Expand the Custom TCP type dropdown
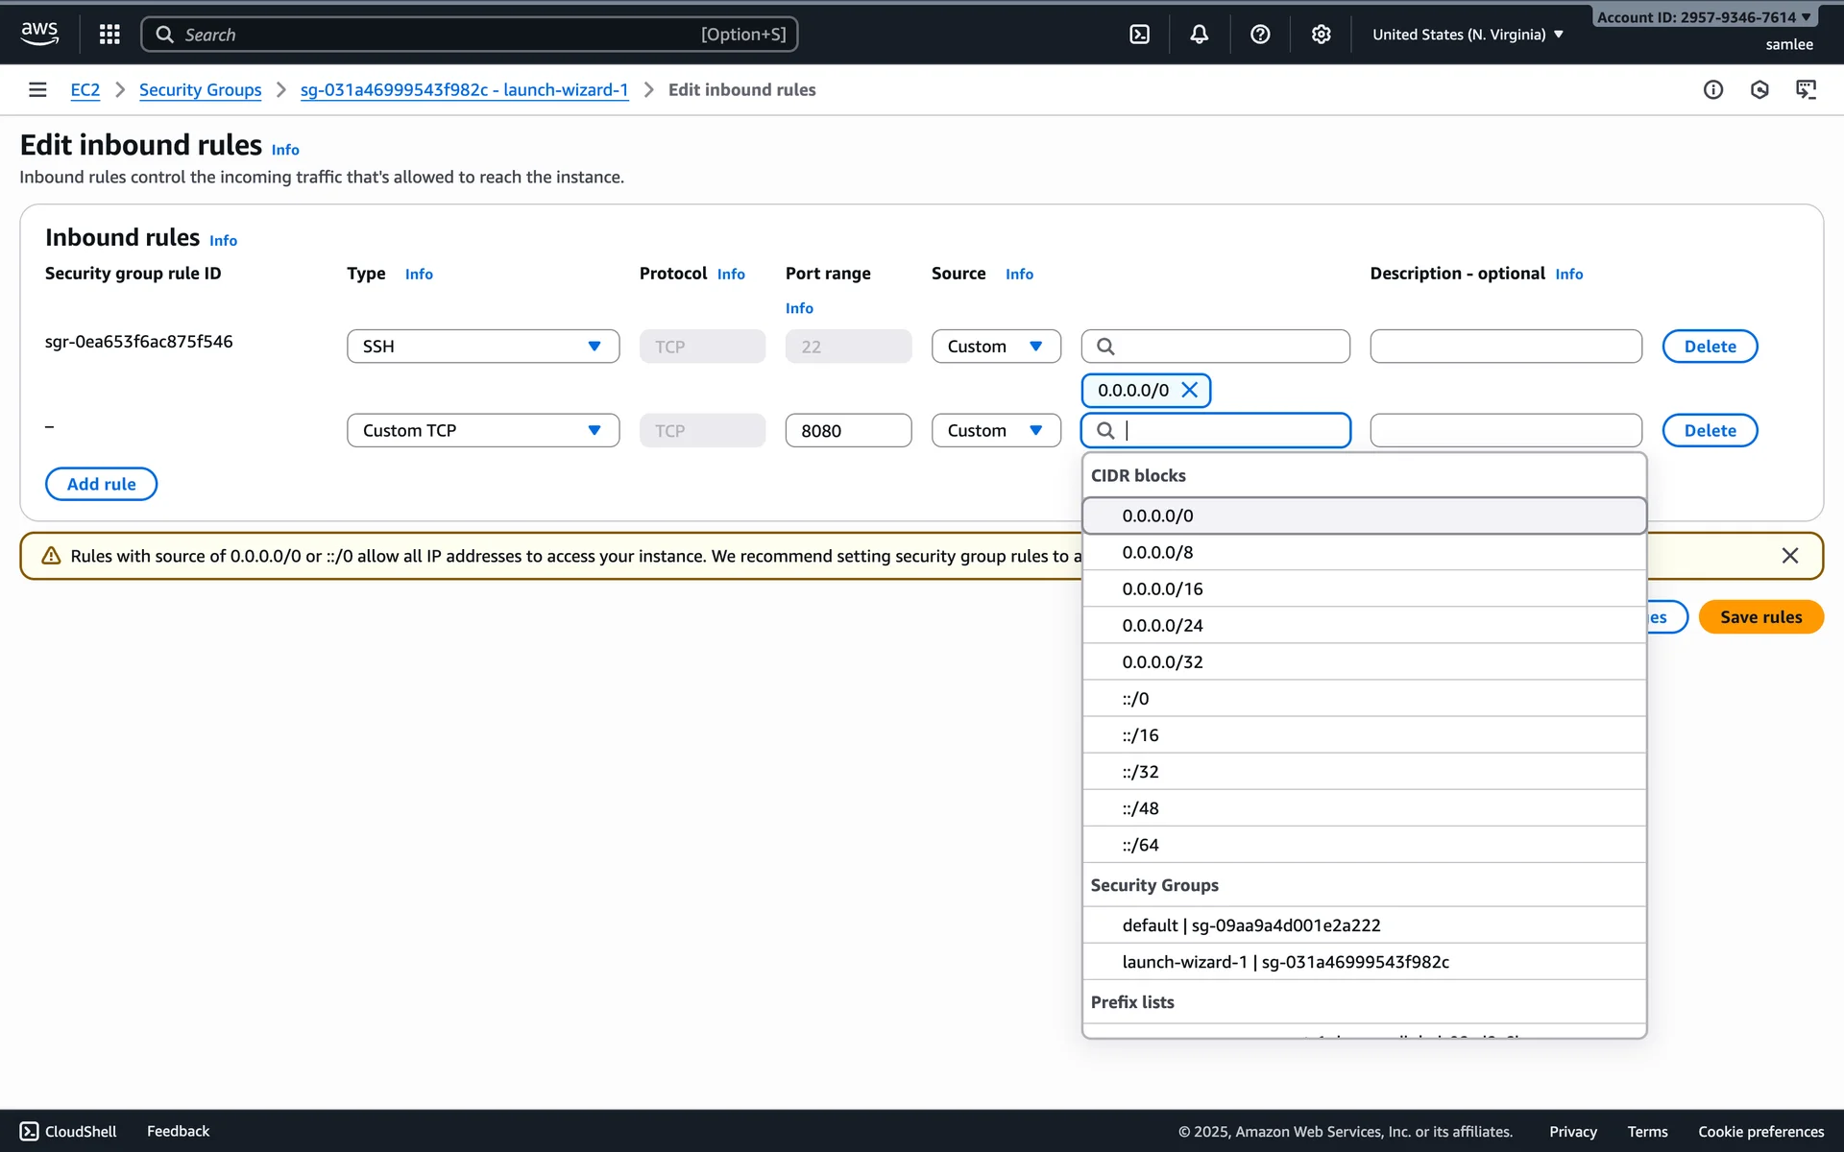The height and width of the screenshot is (1152, 1844). point(482,431)
